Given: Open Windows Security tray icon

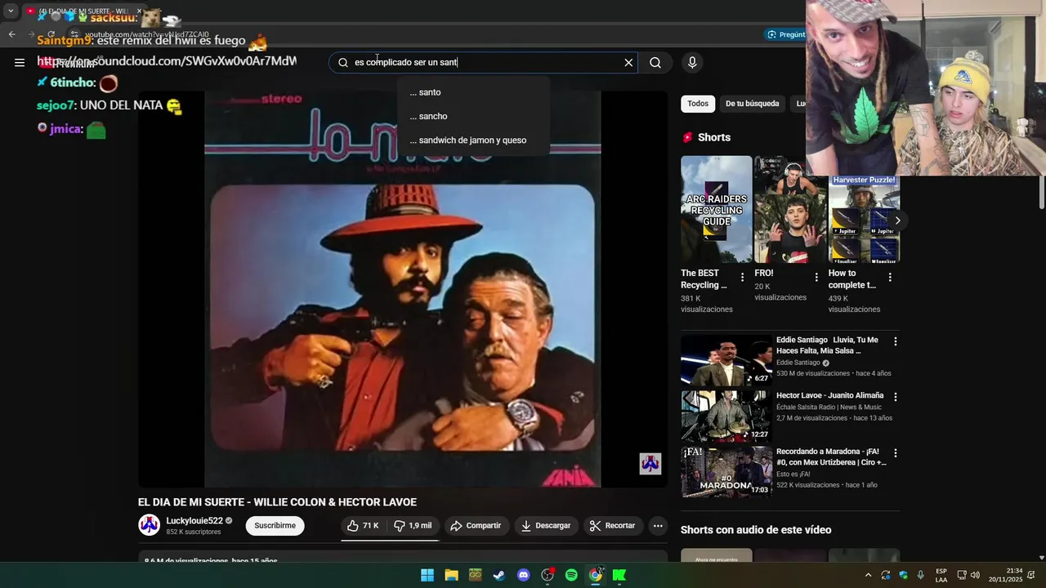Looking at the screenshot, I should [903, 575].
